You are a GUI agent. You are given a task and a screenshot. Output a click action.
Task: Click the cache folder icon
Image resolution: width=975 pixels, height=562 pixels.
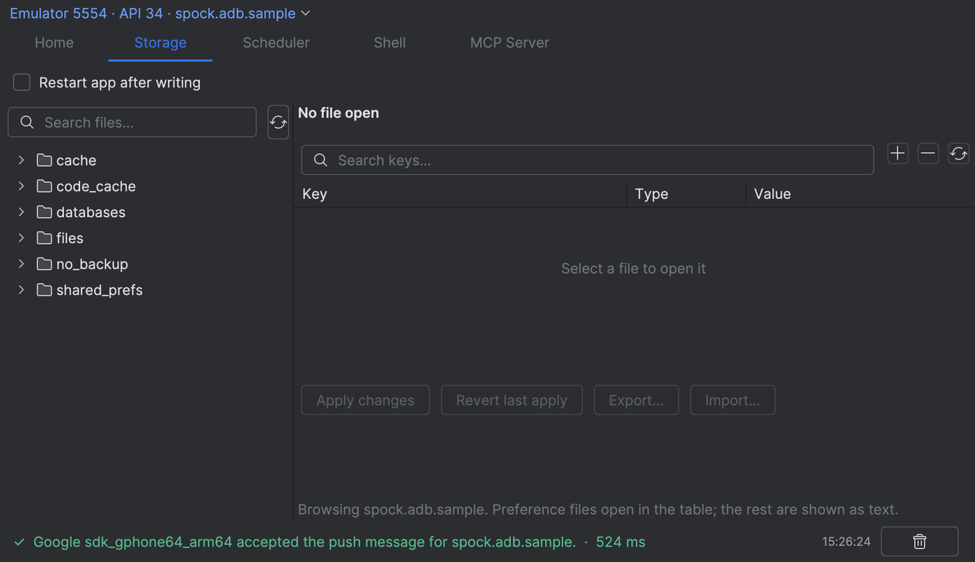click(45, 160)
